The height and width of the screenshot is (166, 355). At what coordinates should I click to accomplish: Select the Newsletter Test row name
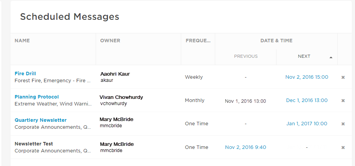tap(34, 144)
